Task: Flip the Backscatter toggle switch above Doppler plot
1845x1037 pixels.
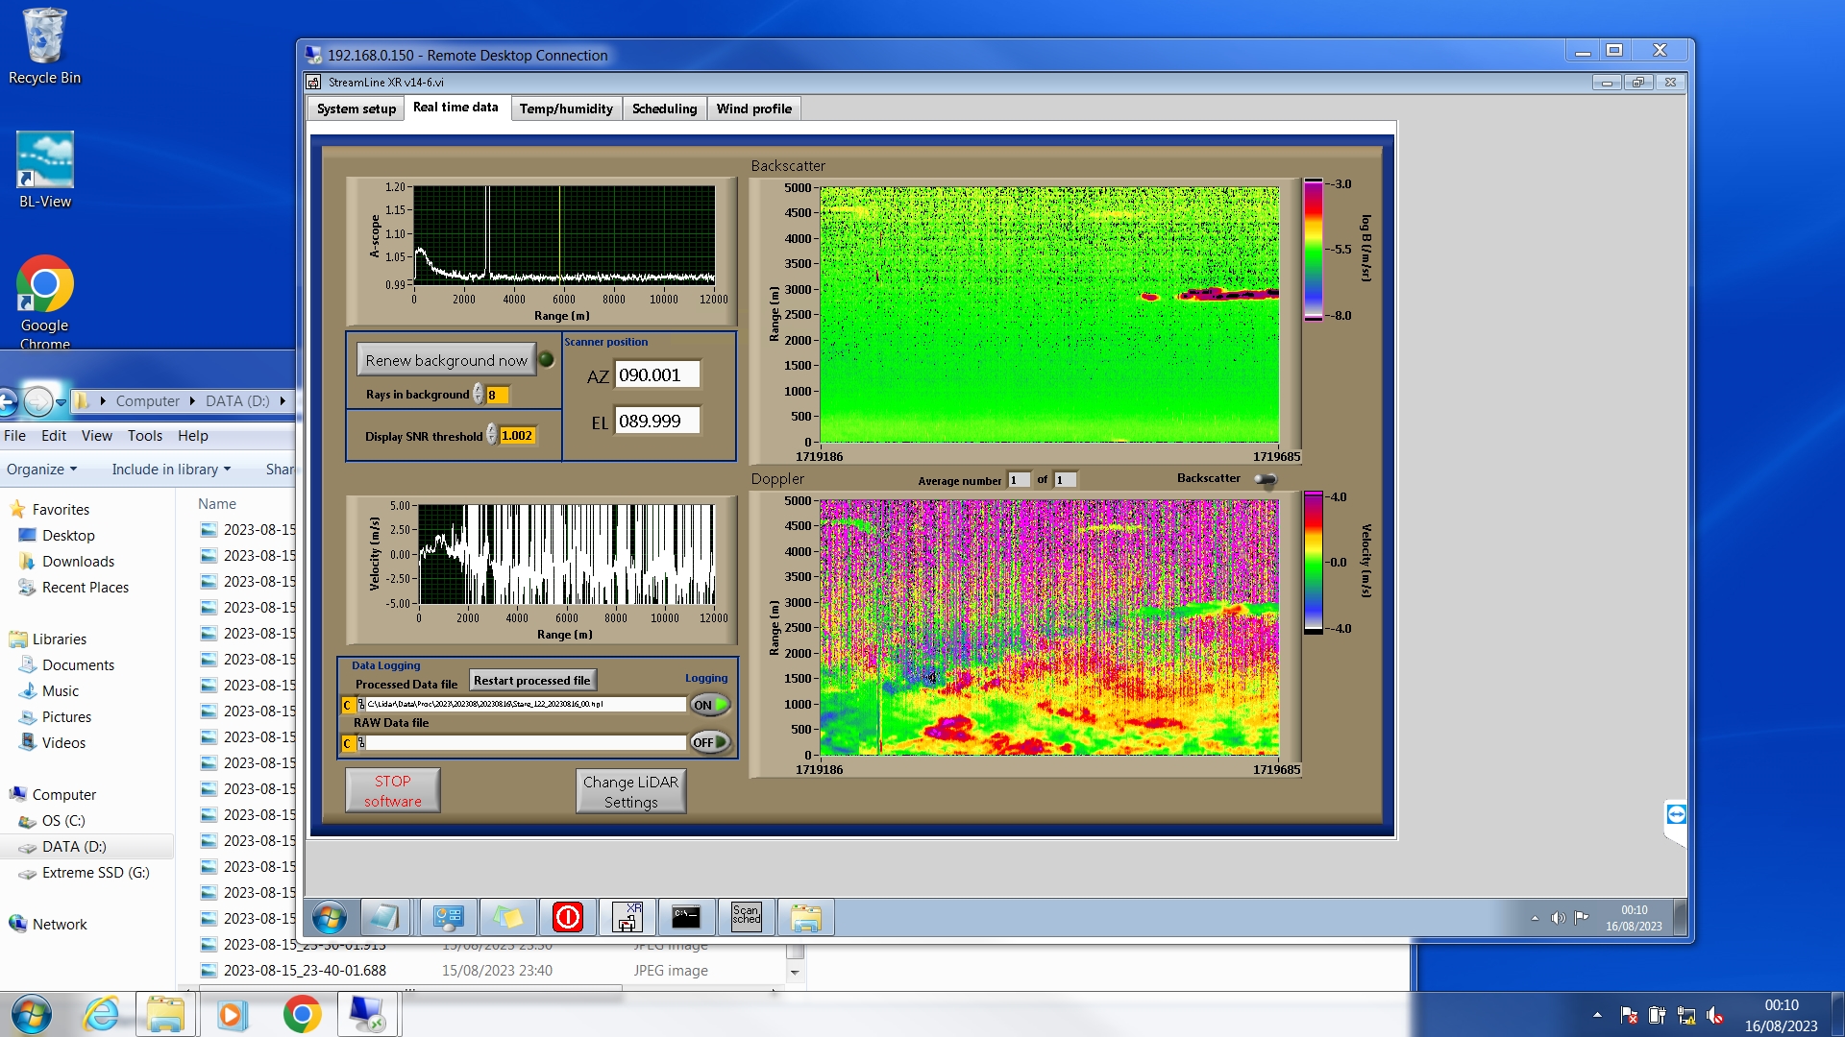Action: pos(1266,479)
